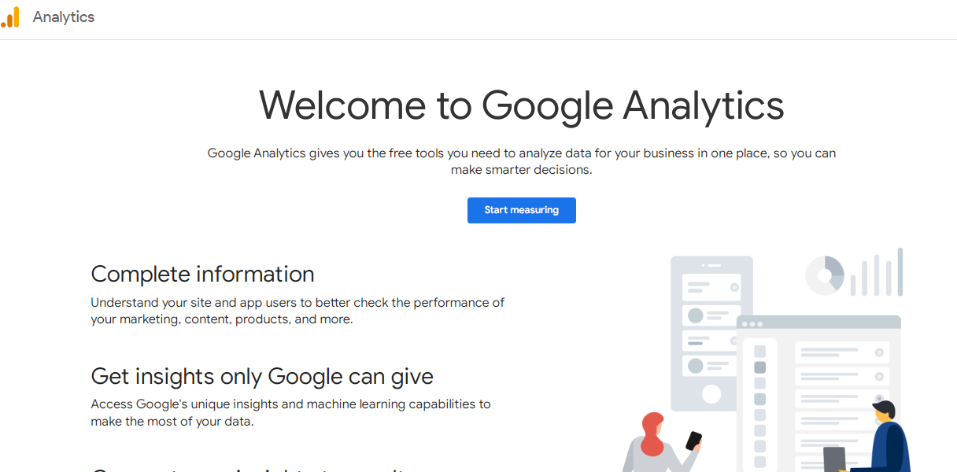
Task: Select the Get insights only Google can give heading
Action: (x=262, y=376)
